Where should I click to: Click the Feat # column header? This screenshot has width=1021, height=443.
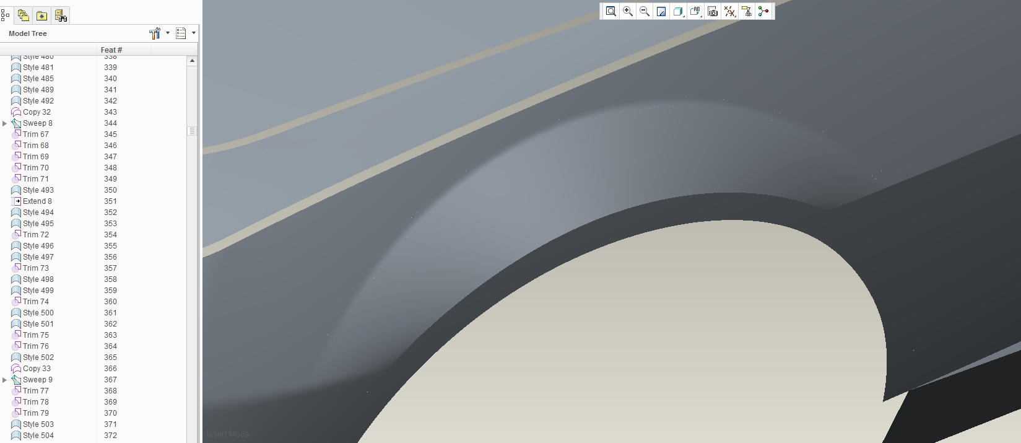pos(124,50)
